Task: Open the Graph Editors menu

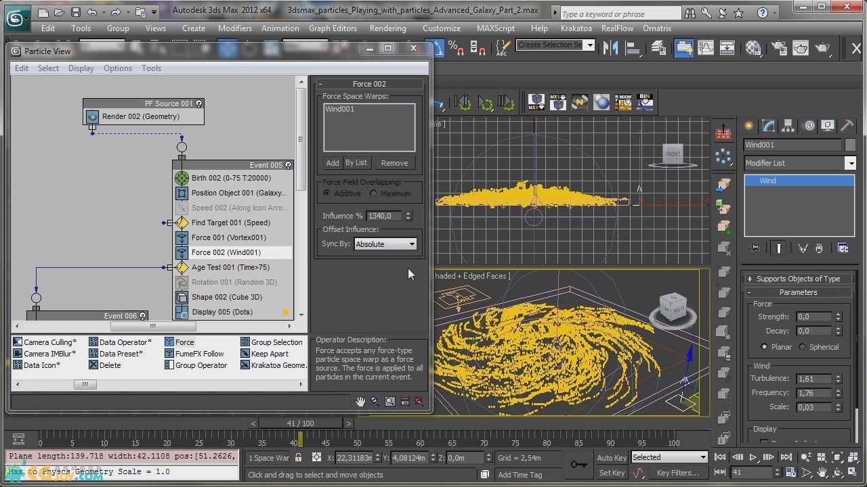Action: pyautogui.click(x=333, y=28)
